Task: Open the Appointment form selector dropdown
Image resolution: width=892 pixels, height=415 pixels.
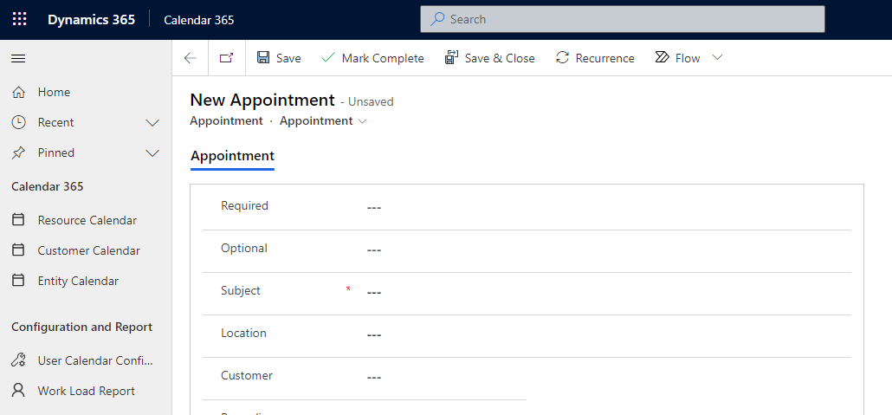Action: point(362,121)
